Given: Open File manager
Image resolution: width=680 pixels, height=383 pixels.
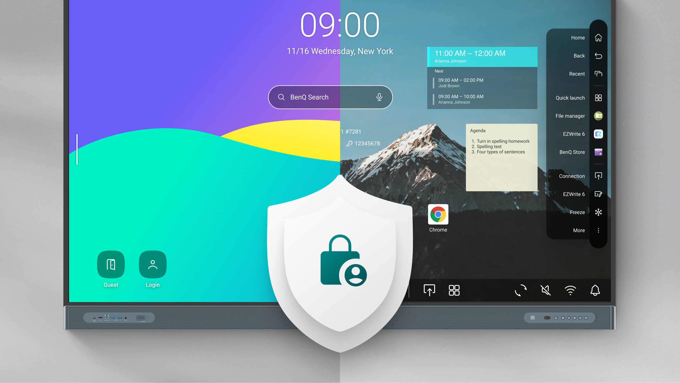Looking at the screenshot, I should point(598,116).
